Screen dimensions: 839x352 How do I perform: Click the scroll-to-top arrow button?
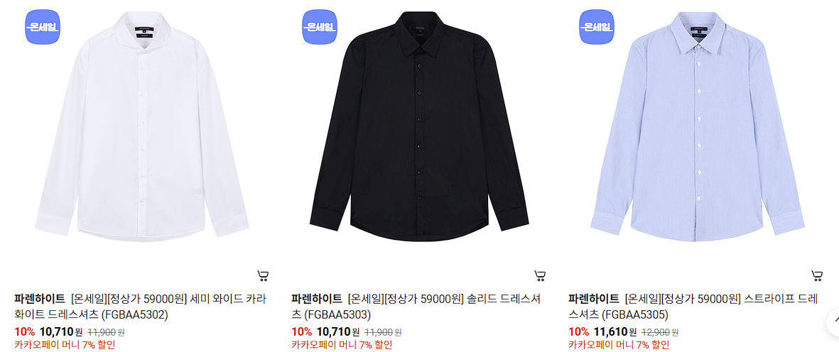click(x=834, y=322)
